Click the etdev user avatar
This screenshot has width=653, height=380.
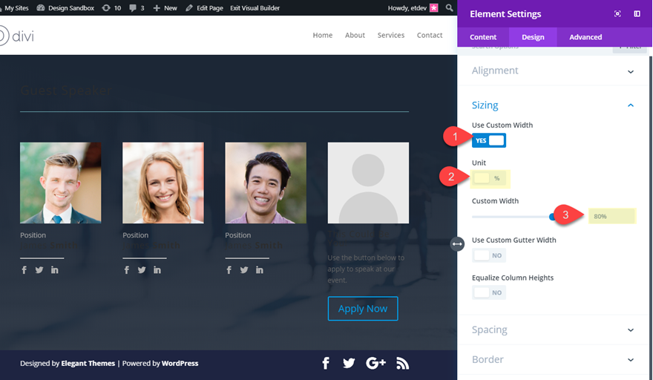tap(434, 8)
